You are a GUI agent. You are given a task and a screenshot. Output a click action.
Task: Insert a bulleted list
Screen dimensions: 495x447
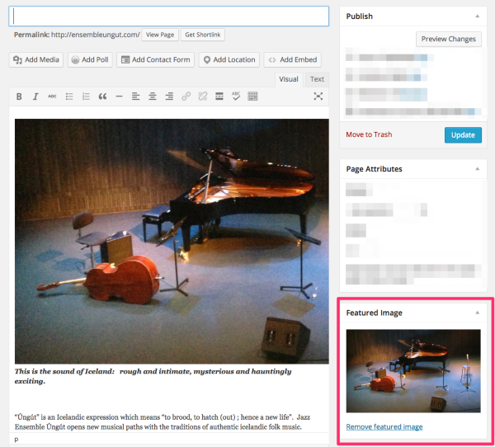69,96
